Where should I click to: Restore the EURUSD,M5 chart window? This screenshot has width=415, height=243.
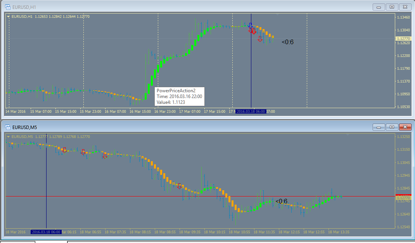[x=392, y=127]
